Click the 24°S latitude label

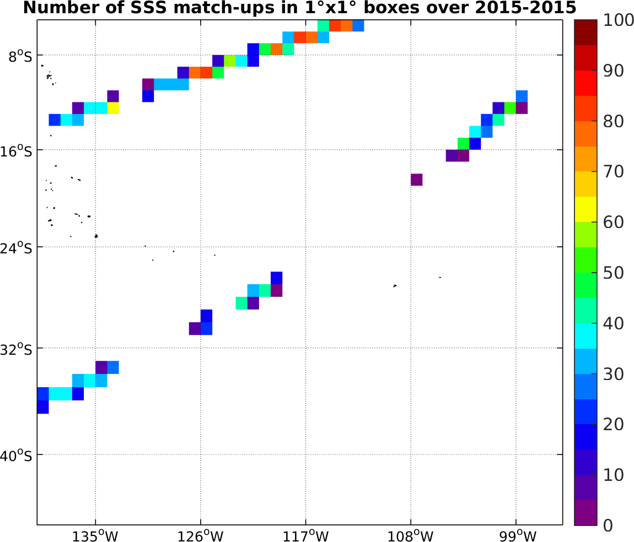pyautogui.click(x=16, y=249)
